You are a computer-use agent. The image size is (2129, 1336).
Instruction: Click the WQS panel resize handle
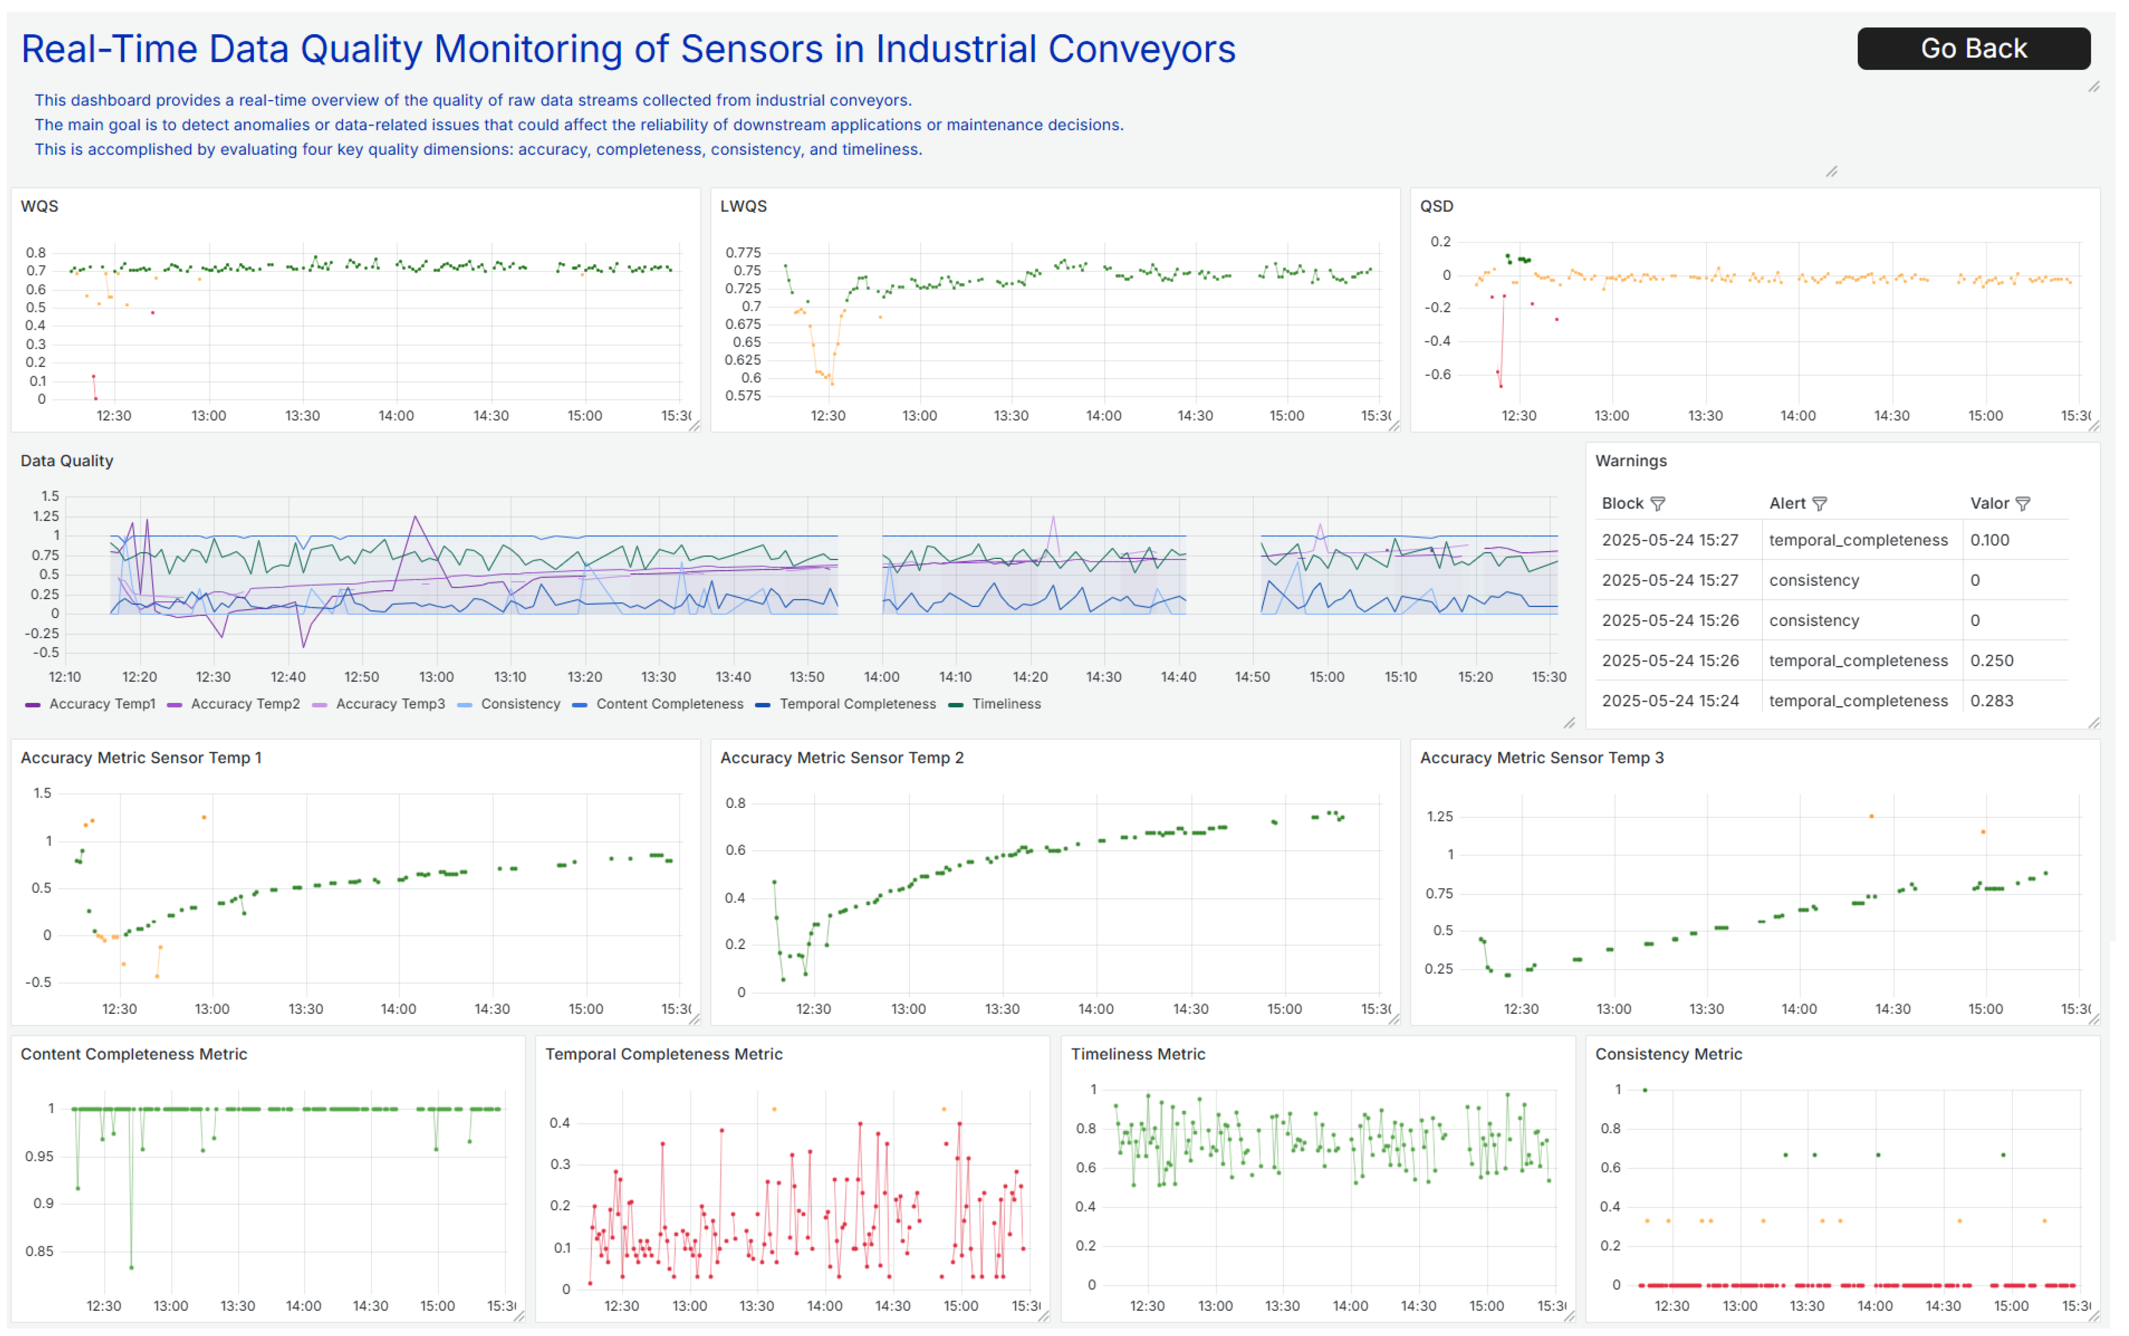click(694, 427)
